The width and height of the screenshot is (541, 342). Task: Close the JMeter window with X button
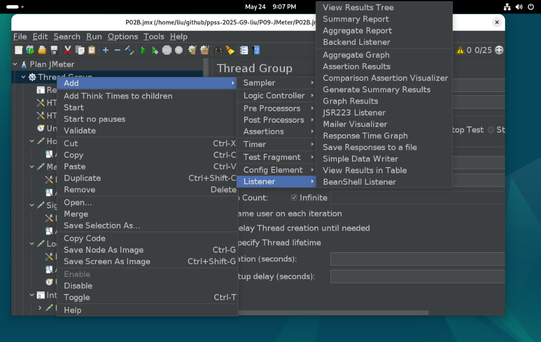pyautogui.click(x=497, y=22)
